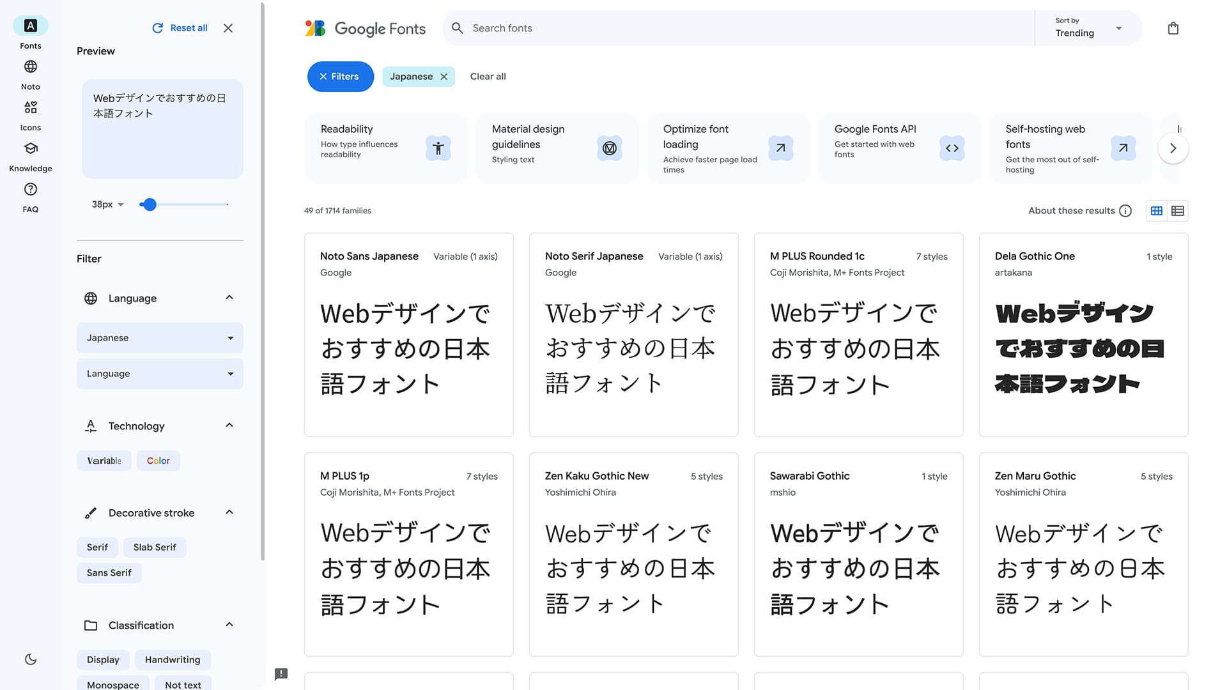This screenshot has height=690, width=1227.
Task: Open Optimize font loading arrow icon
Action: 781,148
